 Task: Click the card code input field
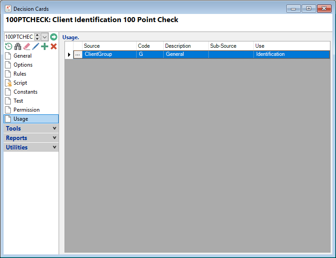point(19,37)
